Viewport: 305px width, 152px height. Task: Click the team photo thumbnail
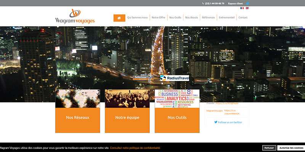(x=127, y=99)
